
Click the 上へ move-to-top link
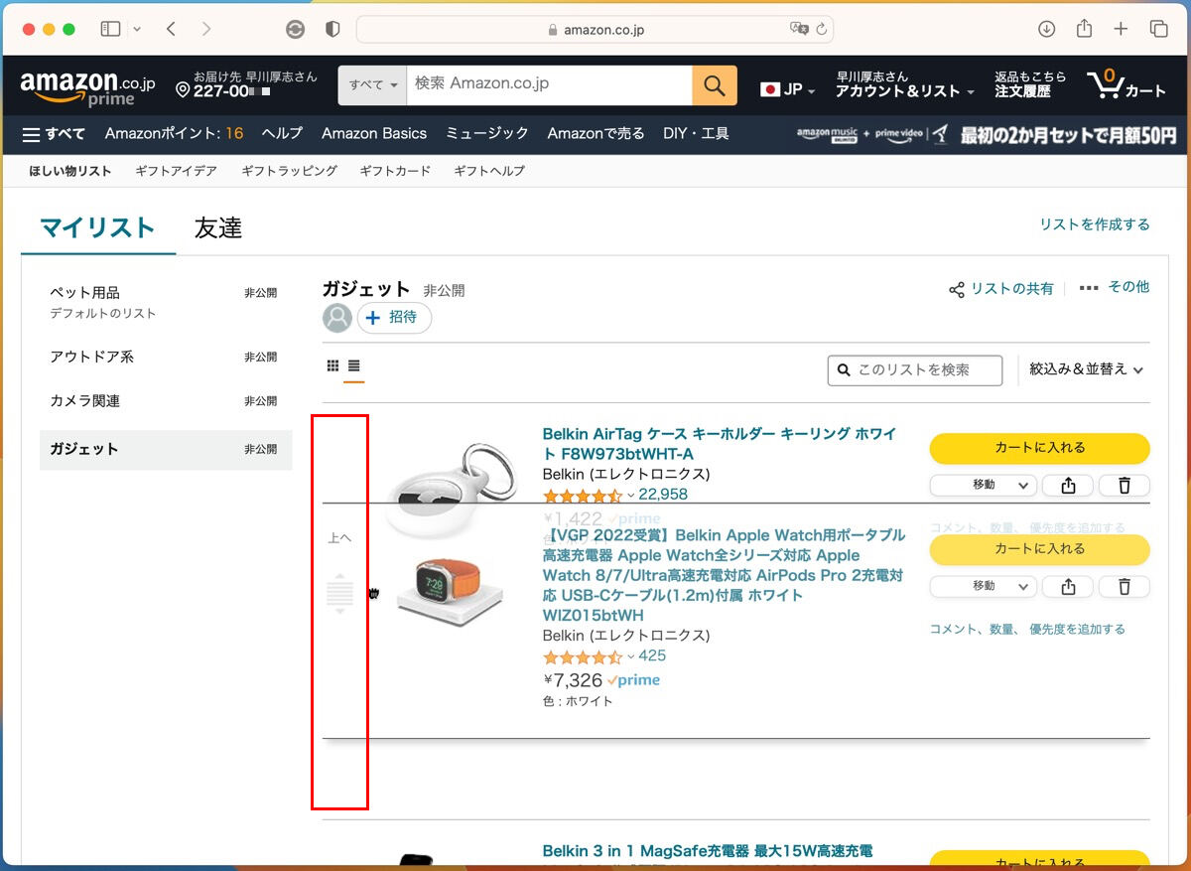coord(339,538)
